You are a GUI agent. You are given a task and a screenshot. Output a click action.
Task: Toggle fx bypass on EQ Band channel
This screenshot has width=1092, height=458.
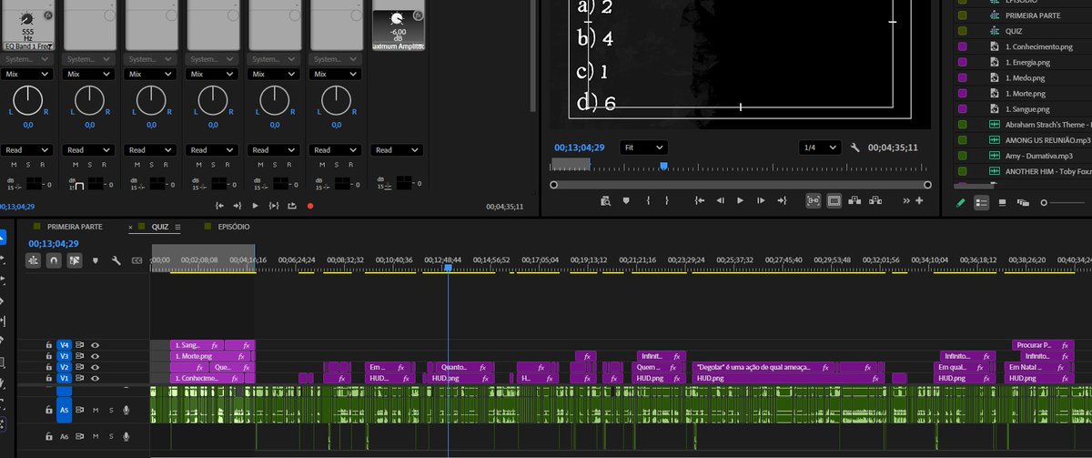coord(48,17)
